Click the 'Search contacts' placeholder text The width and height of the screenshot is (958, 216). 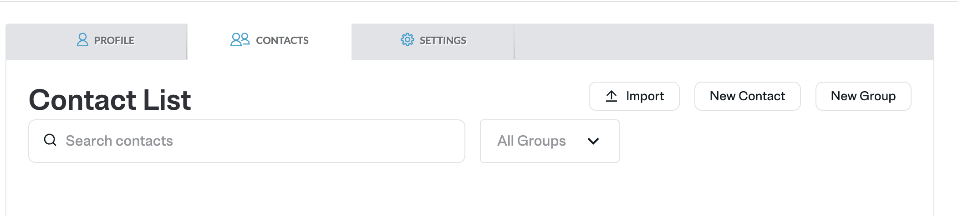119,141
